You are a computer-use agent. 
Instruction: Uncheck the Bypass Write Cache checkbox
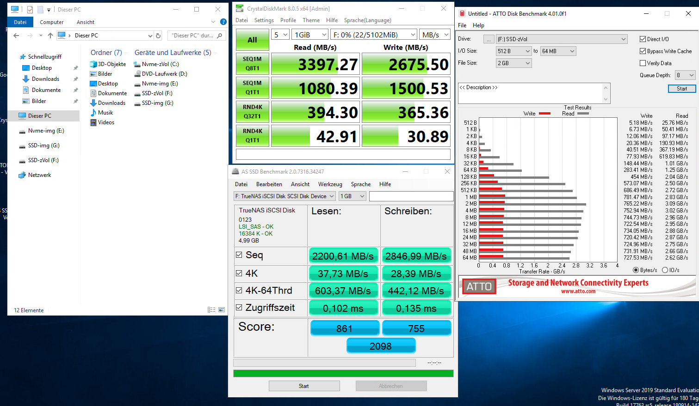(643, 51)
